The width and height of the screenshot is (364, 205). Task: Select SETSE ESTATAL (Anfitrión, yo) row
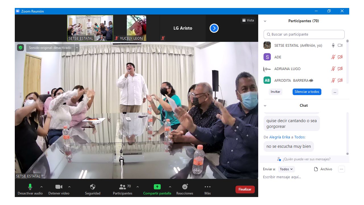coord(303,45)
